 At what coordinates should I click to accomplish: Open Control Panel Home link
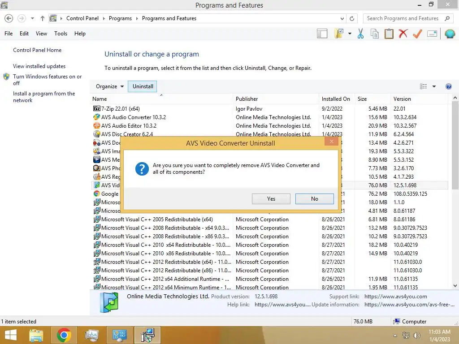click(37, 50)
